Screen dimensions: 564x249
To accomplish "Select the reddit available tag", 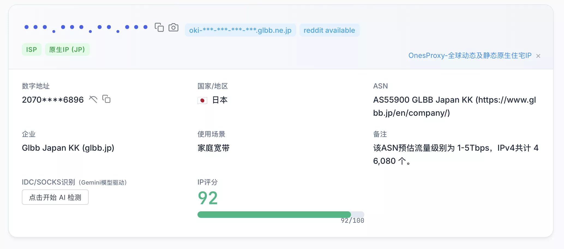I will pos(329,30).
